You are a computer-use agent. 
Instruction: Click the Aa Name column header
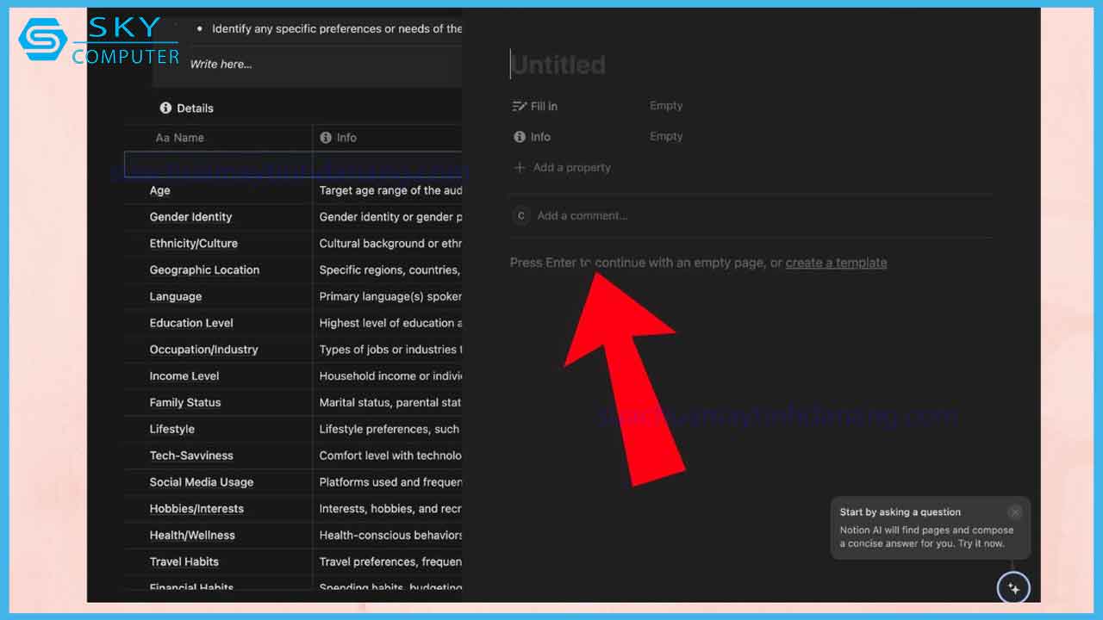pyautogui.click(x=180, y=138)
